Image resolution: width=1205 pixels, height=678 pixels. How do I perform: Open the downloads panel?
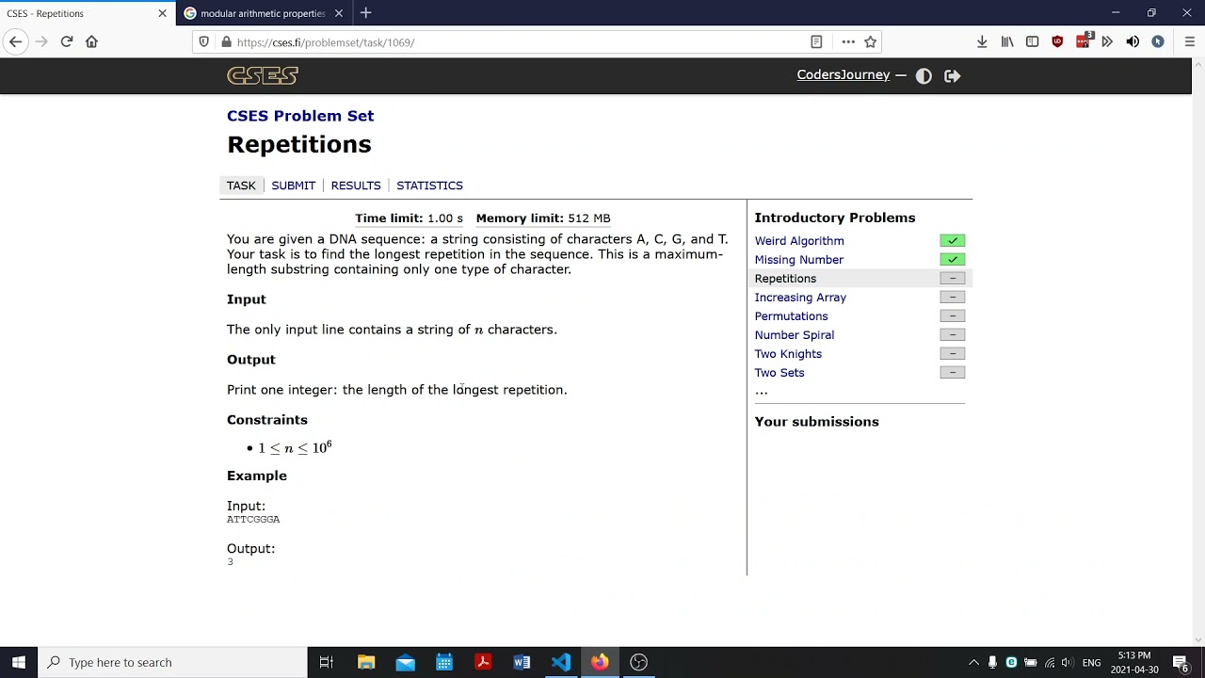pos(982,41)
